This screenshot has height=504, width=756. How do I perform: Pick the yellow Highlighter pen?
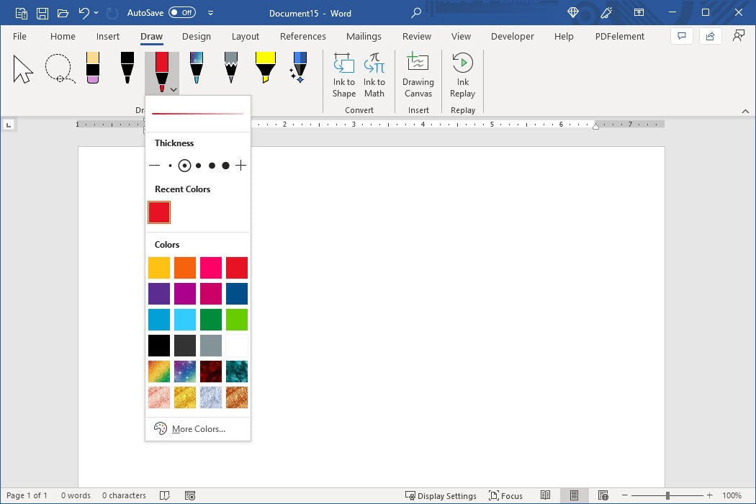(x=266, y=68)
